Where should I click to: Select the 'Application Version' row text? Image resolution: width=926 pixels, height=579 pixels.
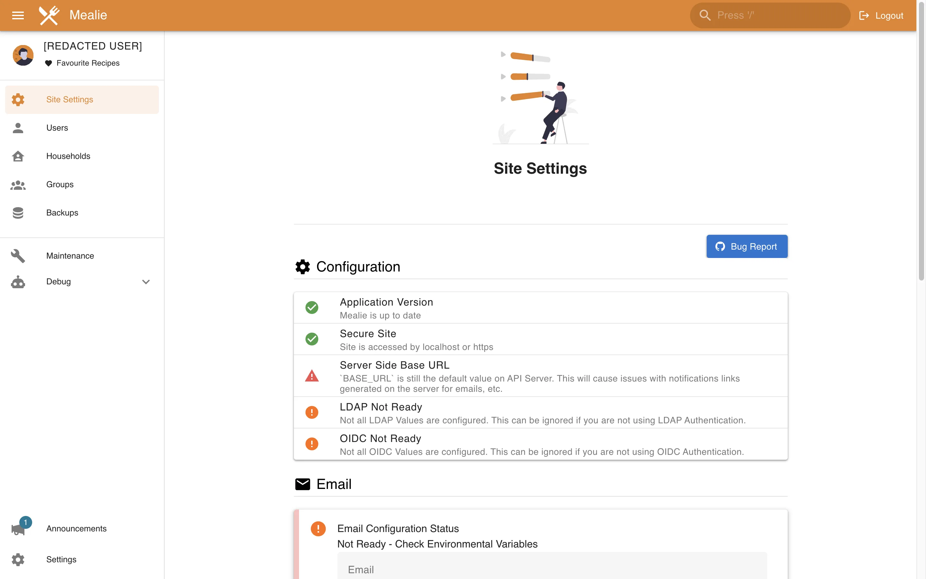click(386, 302)
